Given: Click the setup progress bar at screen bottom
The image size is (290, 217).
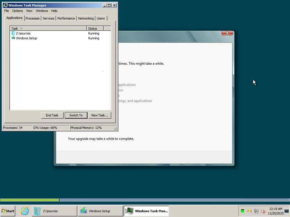Looking at the screenshot, I should pyautogui.click(x=145, y=200).
